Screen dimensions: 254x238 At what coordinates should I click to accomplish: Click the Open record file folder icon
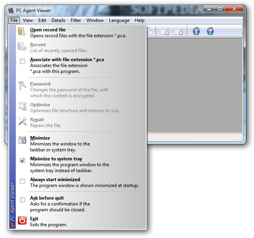pos(22,31)
